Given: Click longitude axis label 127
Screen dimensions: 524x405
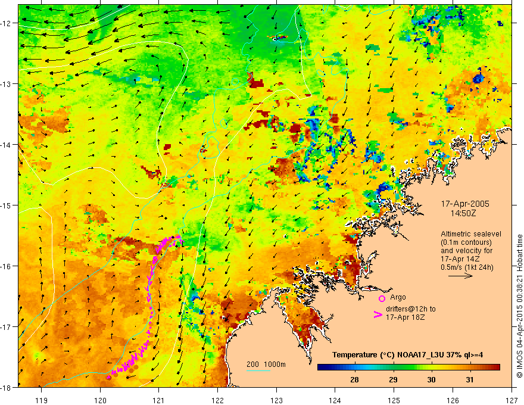Looking at the screenshot, I should (x=511, y=400).
